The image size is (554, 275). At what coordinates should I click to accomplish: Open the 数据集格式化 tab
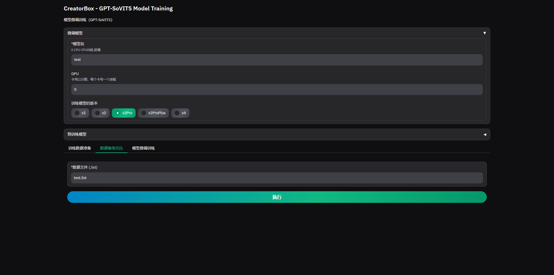(112, 148)
